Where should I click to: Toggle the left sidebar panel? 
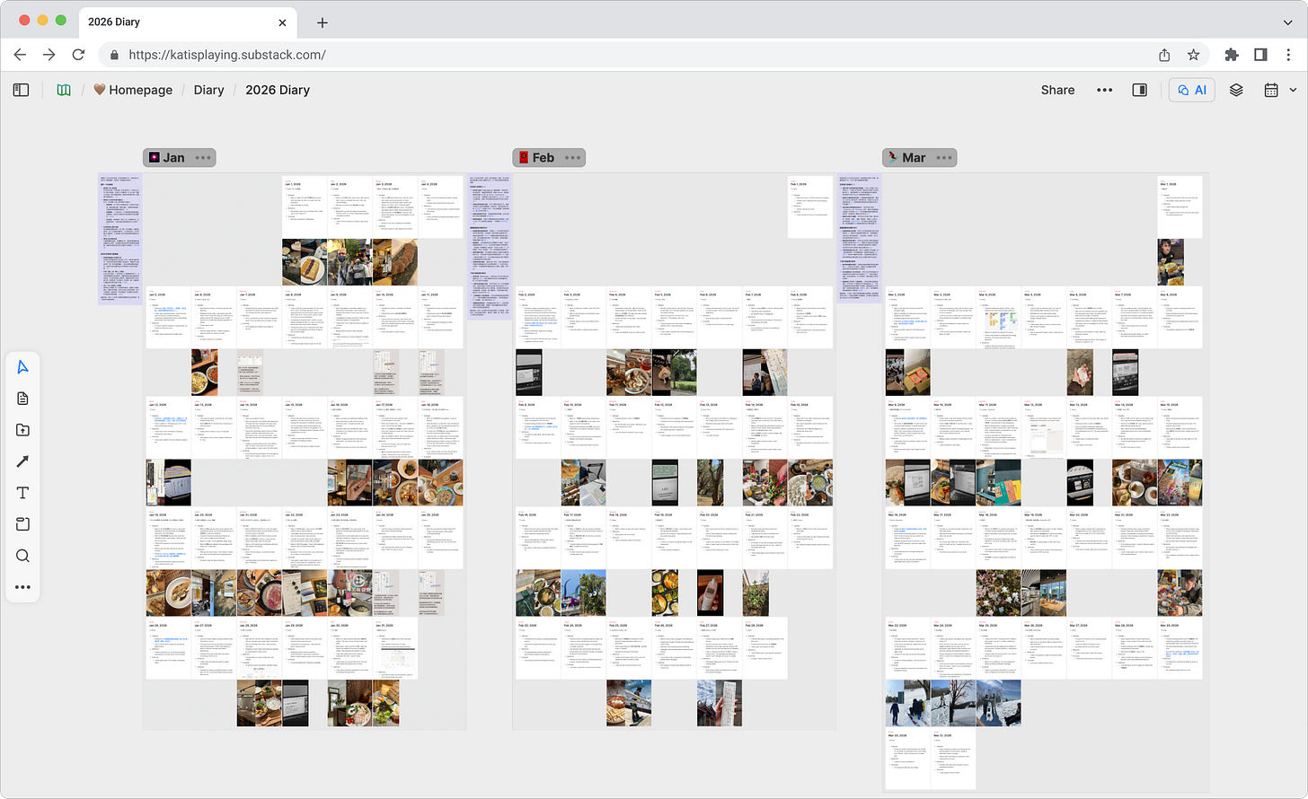(x=22, y=90)
